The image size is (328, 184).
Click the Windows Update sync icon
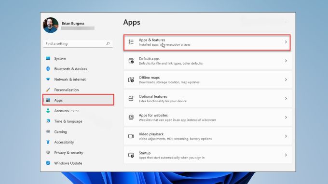pyautogui.click(x=48, y=163)
